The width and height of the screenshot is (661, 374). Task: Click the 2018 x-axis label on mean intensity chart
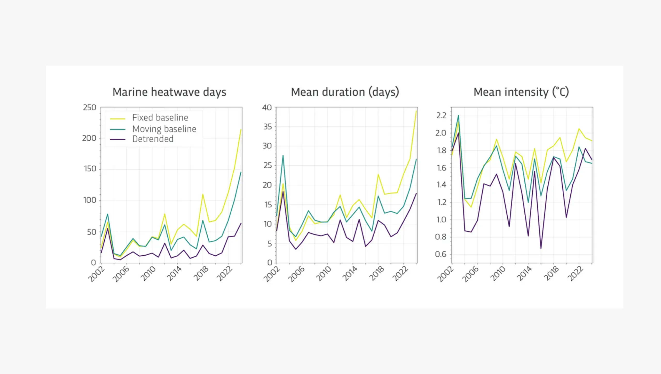click(551, 274)
